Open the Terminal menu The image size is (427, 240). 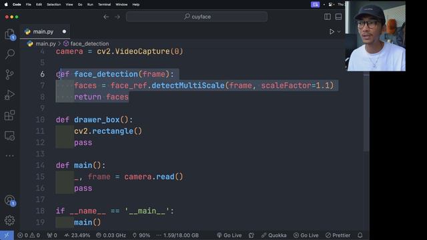click(104, 5)
